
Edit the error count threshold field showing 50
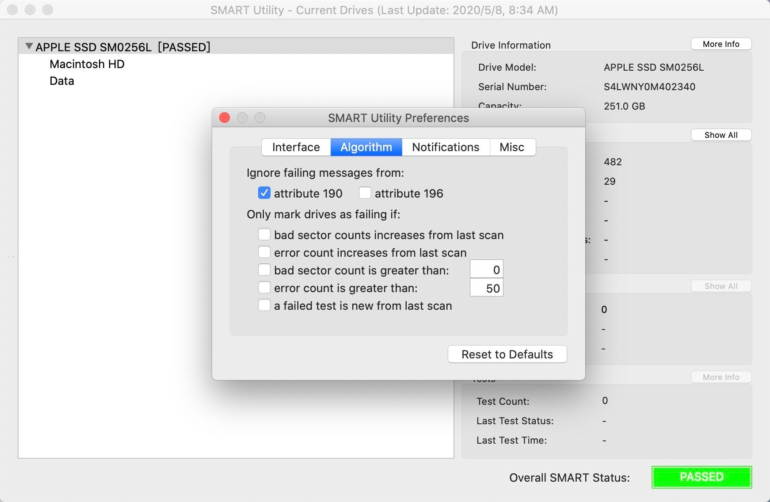(x=486, y=287)
